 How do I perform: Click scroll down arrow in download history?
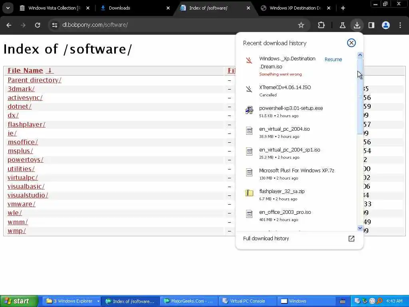[360, 228]
